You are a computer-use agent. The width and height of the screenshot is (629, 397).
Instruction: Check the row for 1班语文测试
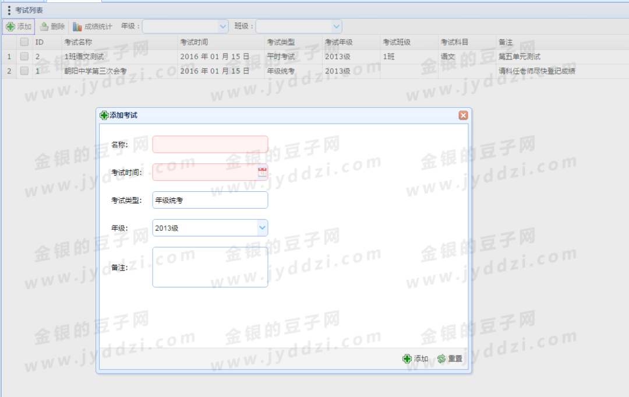24,56
